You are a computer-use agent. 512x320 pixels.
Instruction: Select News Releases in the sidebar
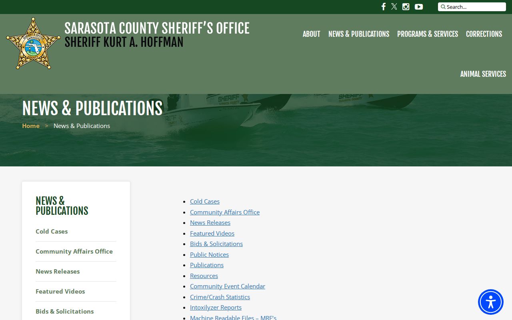tap(58, 271)
